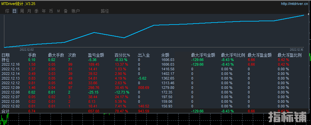This screenshot has height=125, width=311.
Task: Click the 日期 column header
Action: tap(6, 55)
